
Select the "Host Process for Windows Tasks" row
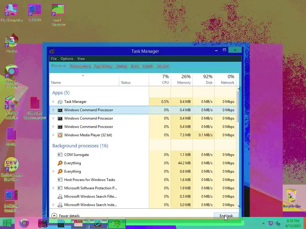tap(143, 180)
